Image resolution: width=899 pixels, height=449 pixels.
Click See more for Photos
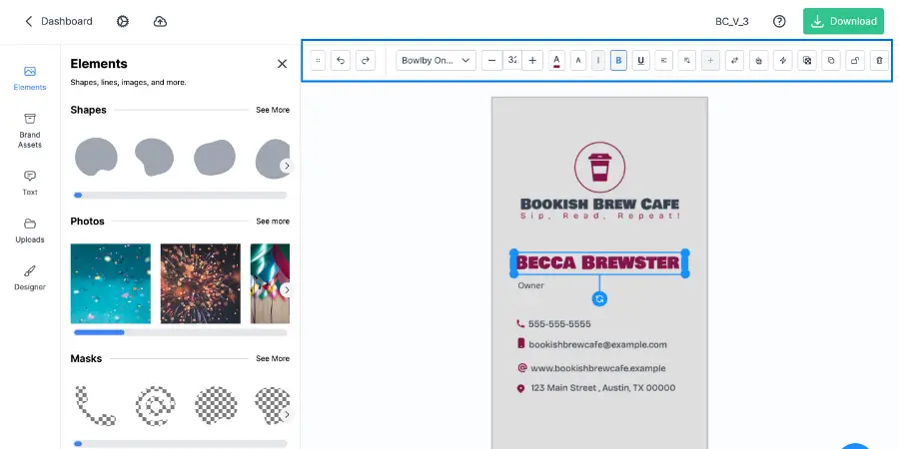coord(273,222)
